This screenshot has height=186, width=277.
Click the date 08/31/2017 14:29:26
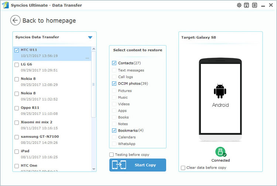39,143
